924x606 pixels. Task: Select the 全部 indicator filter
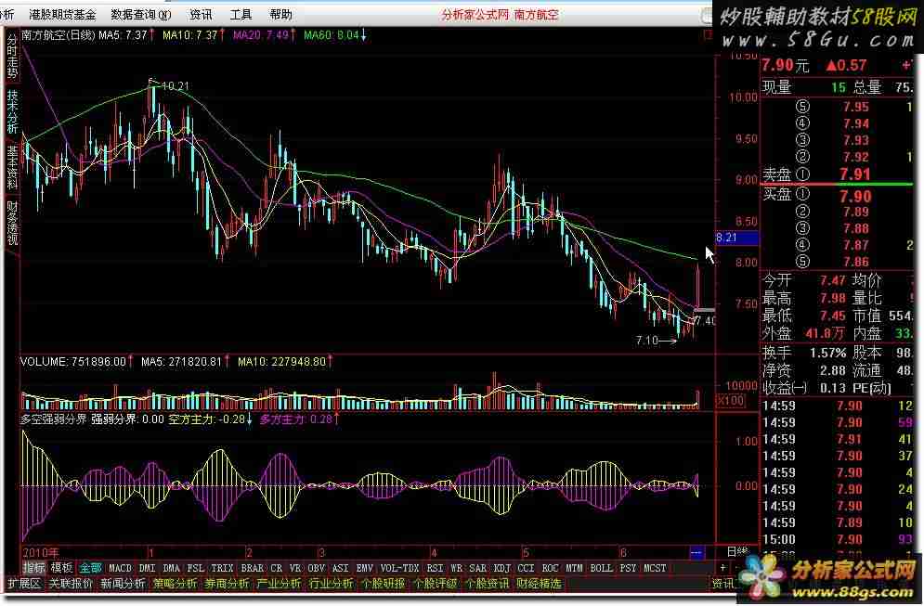(90, 568)
